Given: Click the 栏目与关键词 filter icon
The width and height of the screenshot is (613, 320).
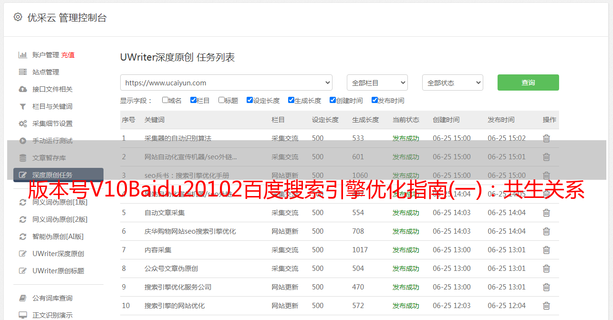Looking at the screenshot, I should 22,106.
